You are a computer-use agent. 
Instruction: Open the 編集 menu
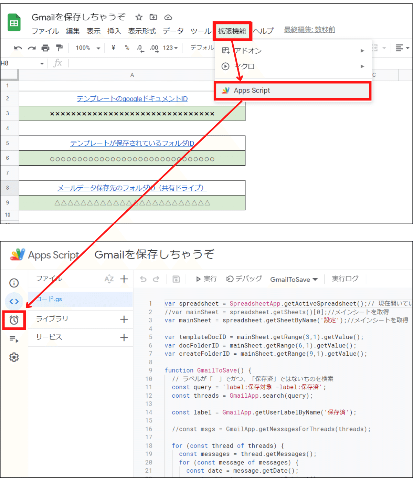tap(73, 31)
